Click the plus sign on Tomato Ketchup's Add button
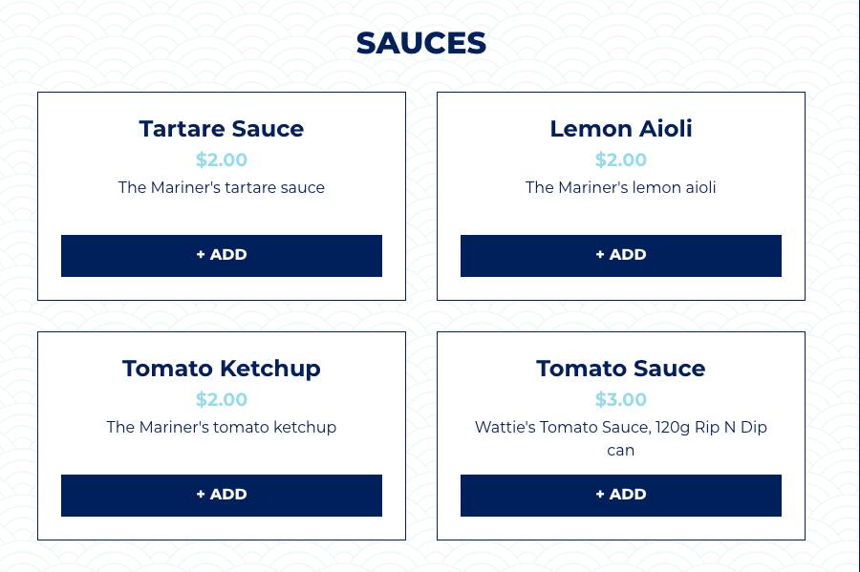 [201, 495]
